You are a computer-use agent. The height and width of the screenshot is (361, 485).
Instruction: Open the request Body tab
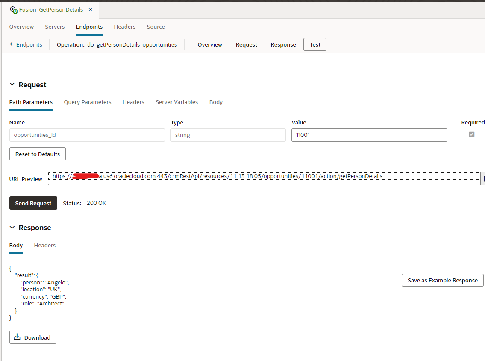click(216, 102)
